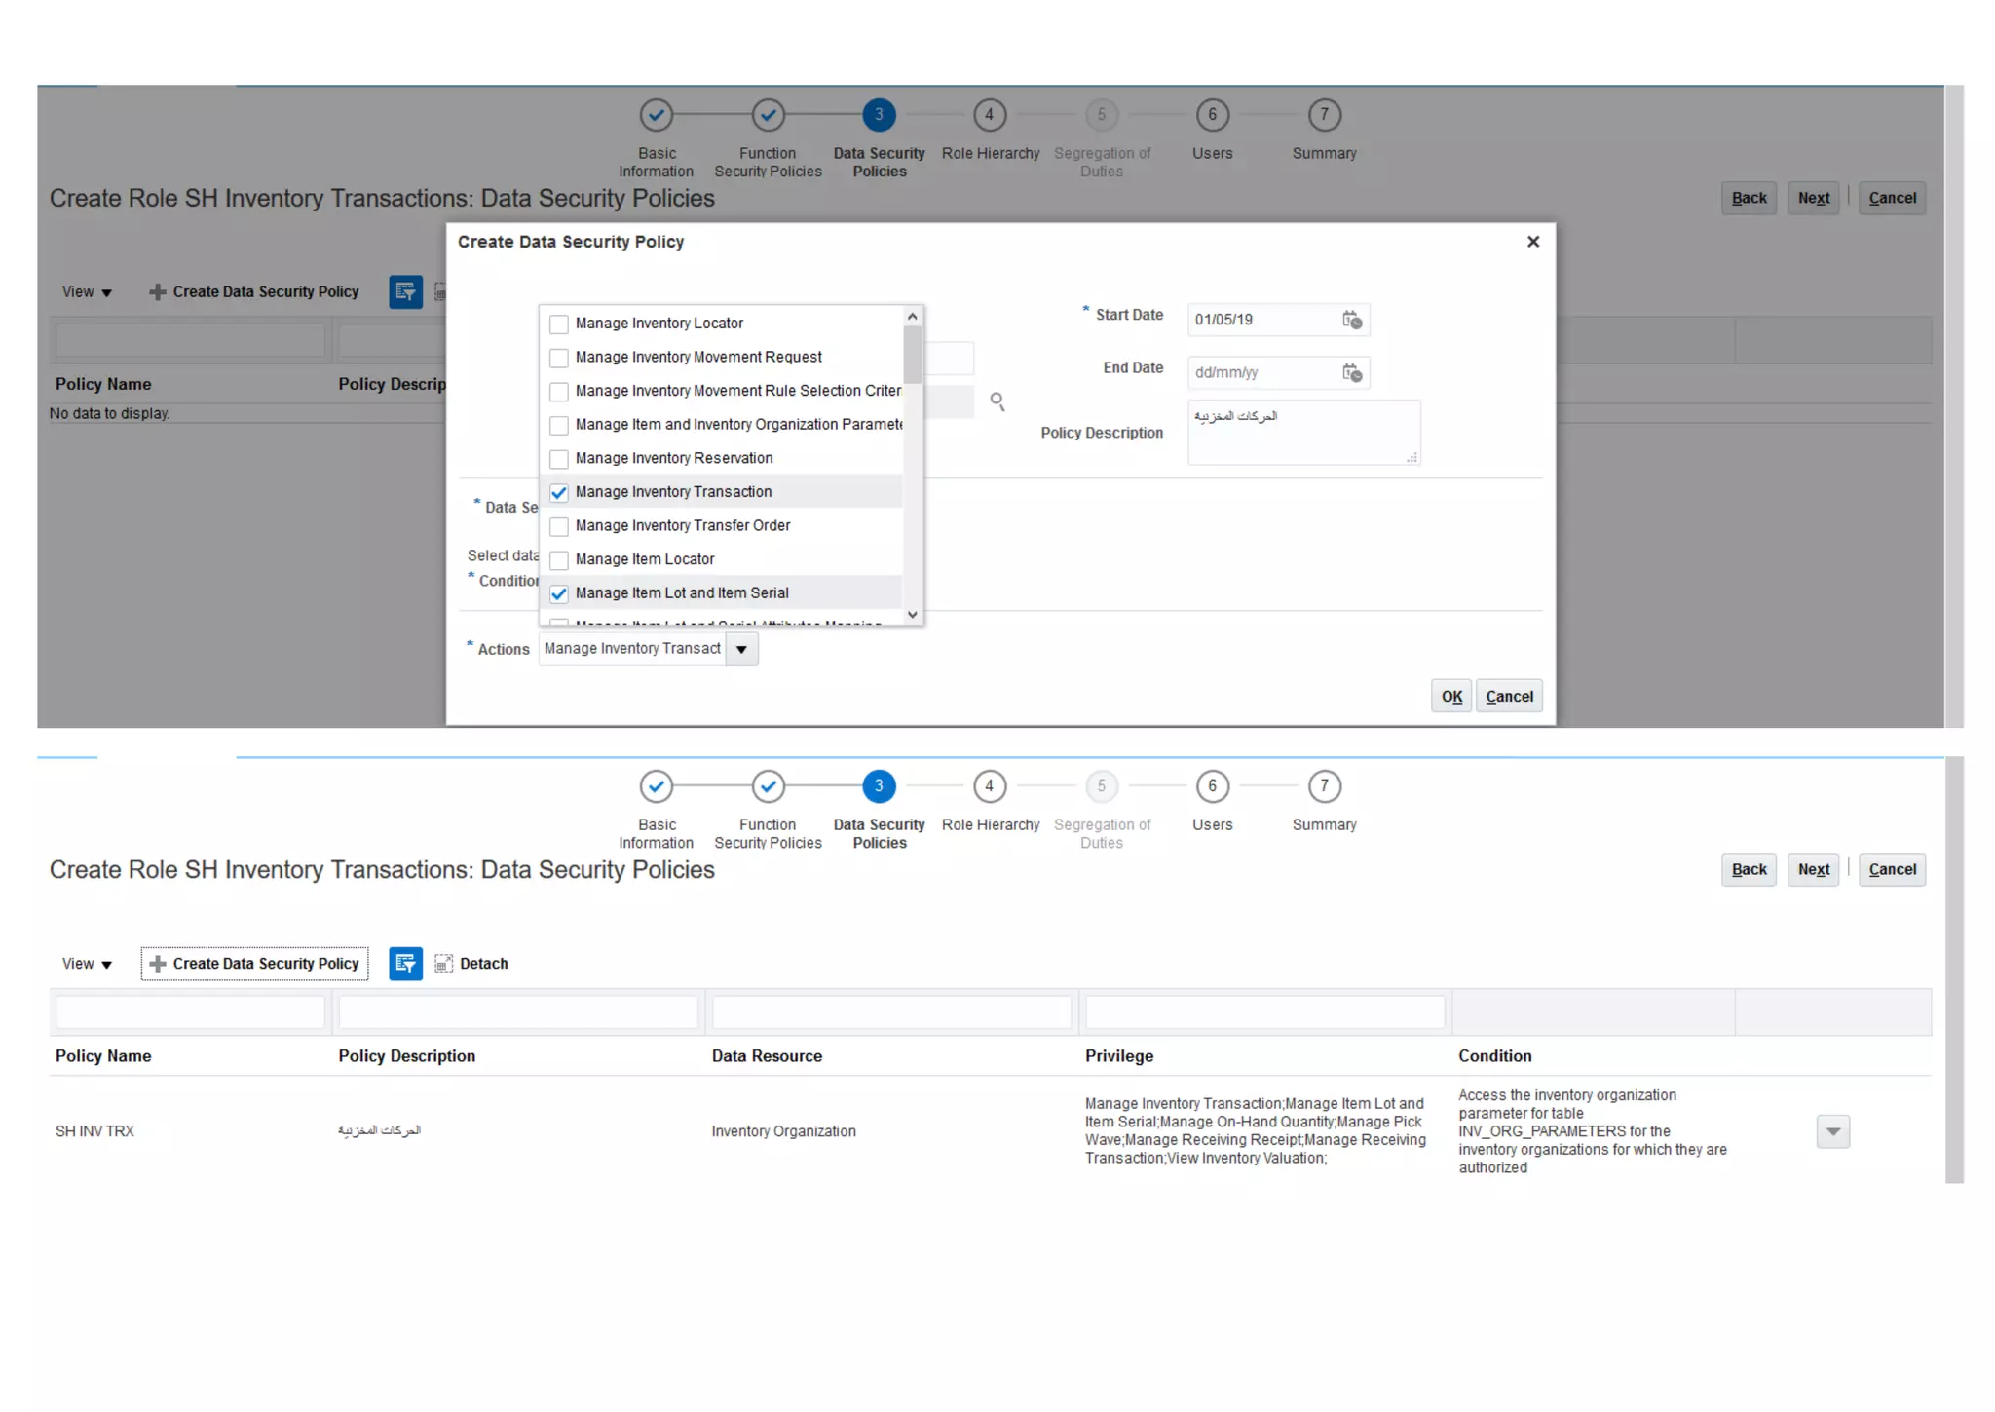Go to step 4 Role Hierarchy in lower train
Viewport: 1995px width, 1412px height.
click(x=990, y=786)
